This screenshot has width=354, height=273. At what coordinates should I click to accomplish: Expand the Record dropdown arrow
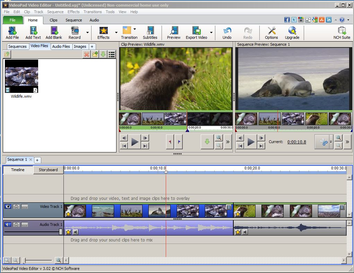(x=87, y=33)
